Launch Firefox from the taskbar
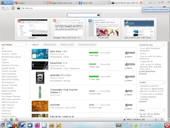Screen dimensions: 170x128 (x=16, y=125)
